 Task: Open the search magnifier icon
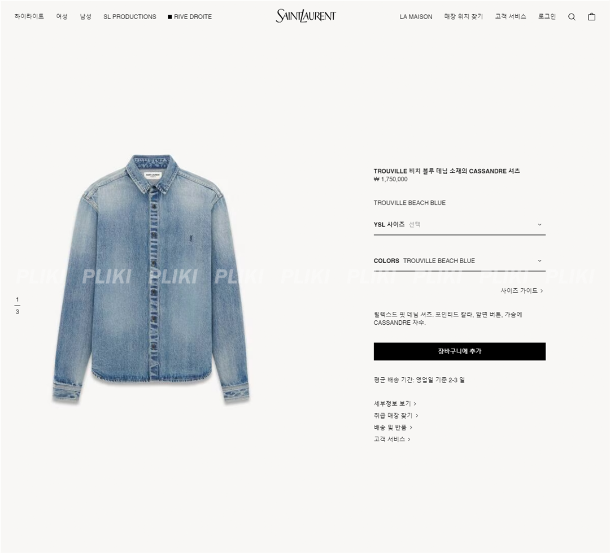tap(572, 17)
